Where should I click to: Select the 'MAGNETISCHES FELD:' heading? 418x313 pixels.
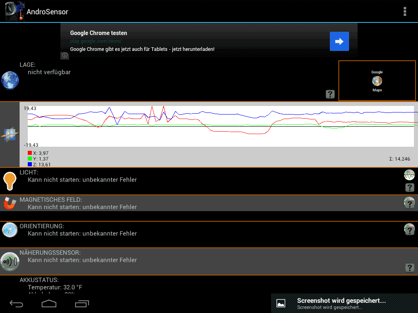(51, 200)
